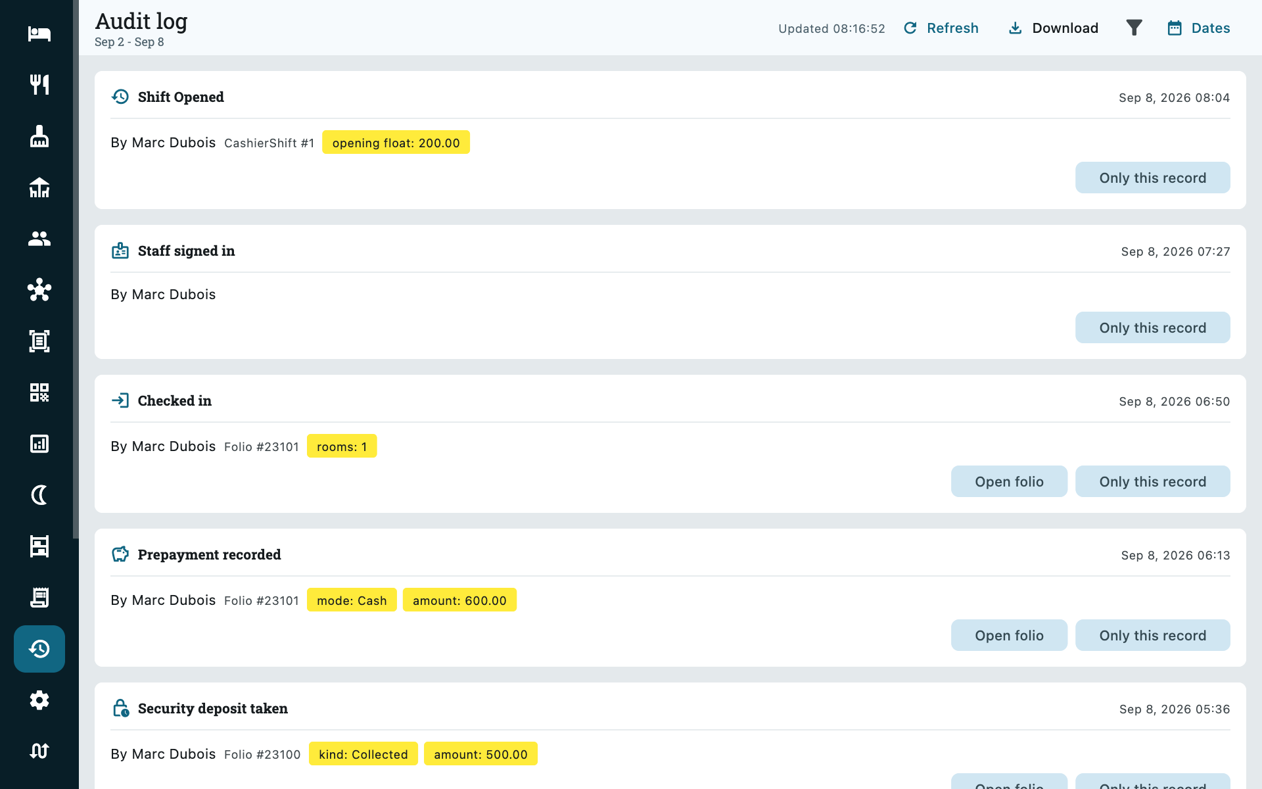Click the Staff signed in title
This screenshot has height=789, width=1262.
(186, 251)
